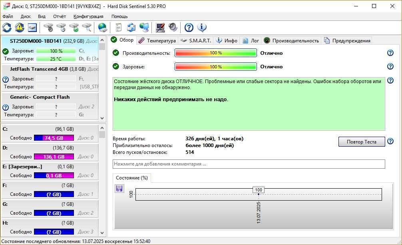Image resolution: width=402 pixels, height=245 pixels.
Task: Click the refresh with warning triangle icon
Action: click(20, 28)
